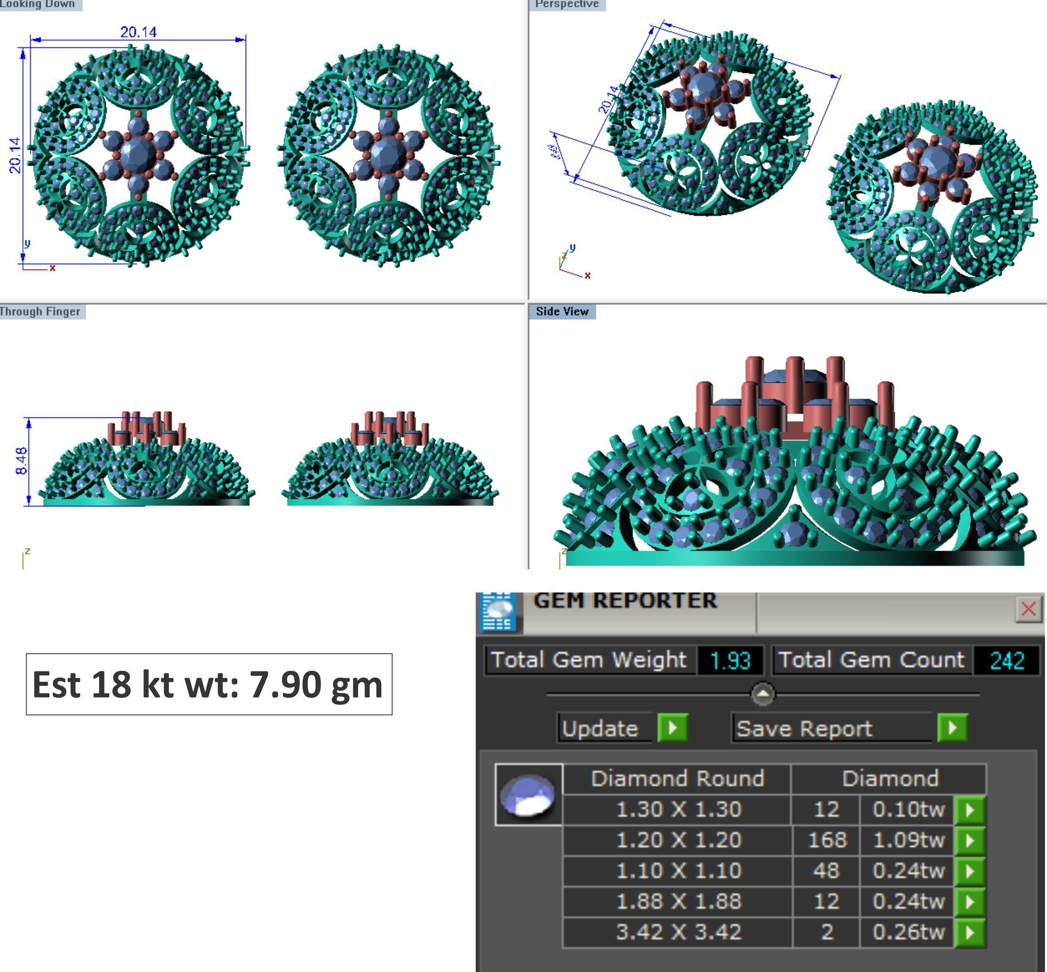The image size is (1047, 972).
Task: Click the Total Gem Count value field
Action: coord(1006,661)
